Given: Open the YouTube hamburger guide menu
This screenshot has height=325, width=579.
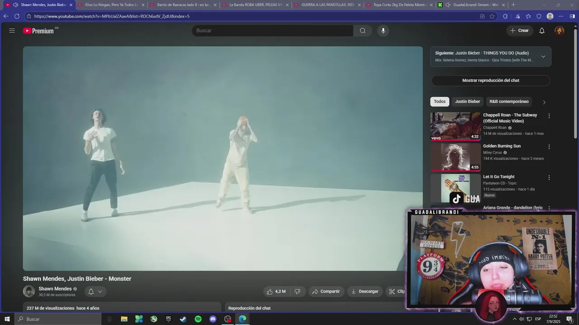Looking at the screenshot, I should (12, 31).
